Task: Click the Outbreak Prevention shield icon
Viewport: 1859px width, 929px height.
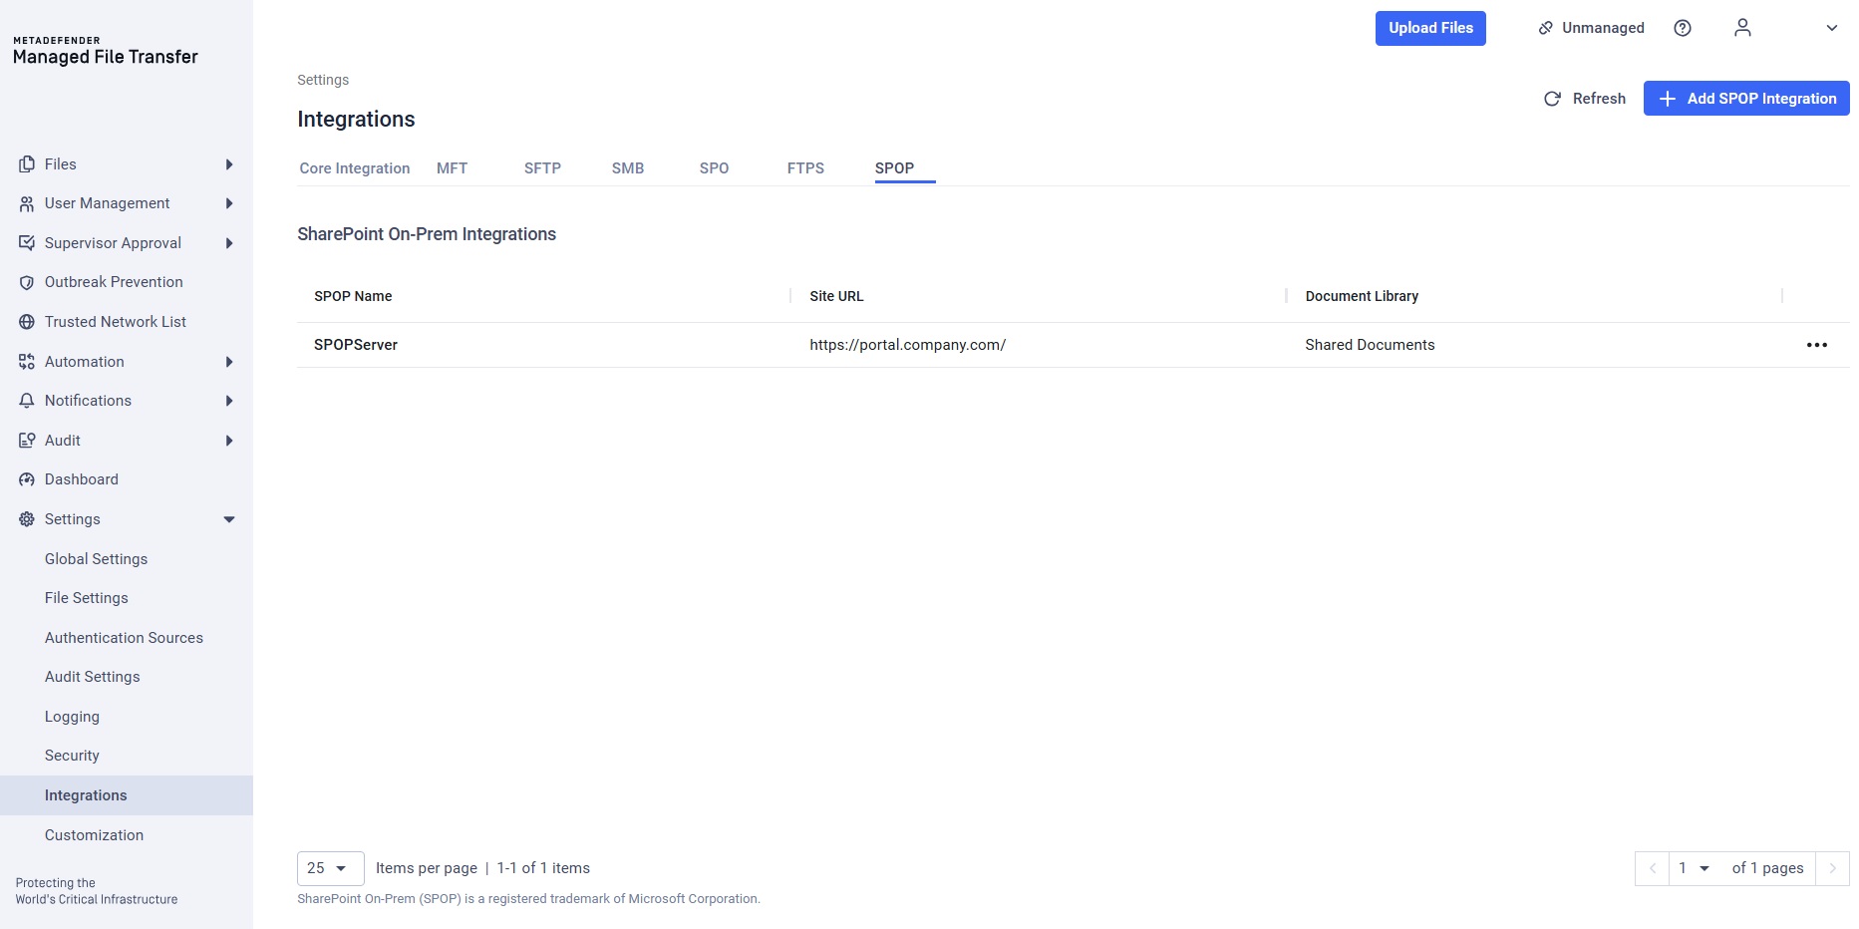Action: click(x=27, y=282)
